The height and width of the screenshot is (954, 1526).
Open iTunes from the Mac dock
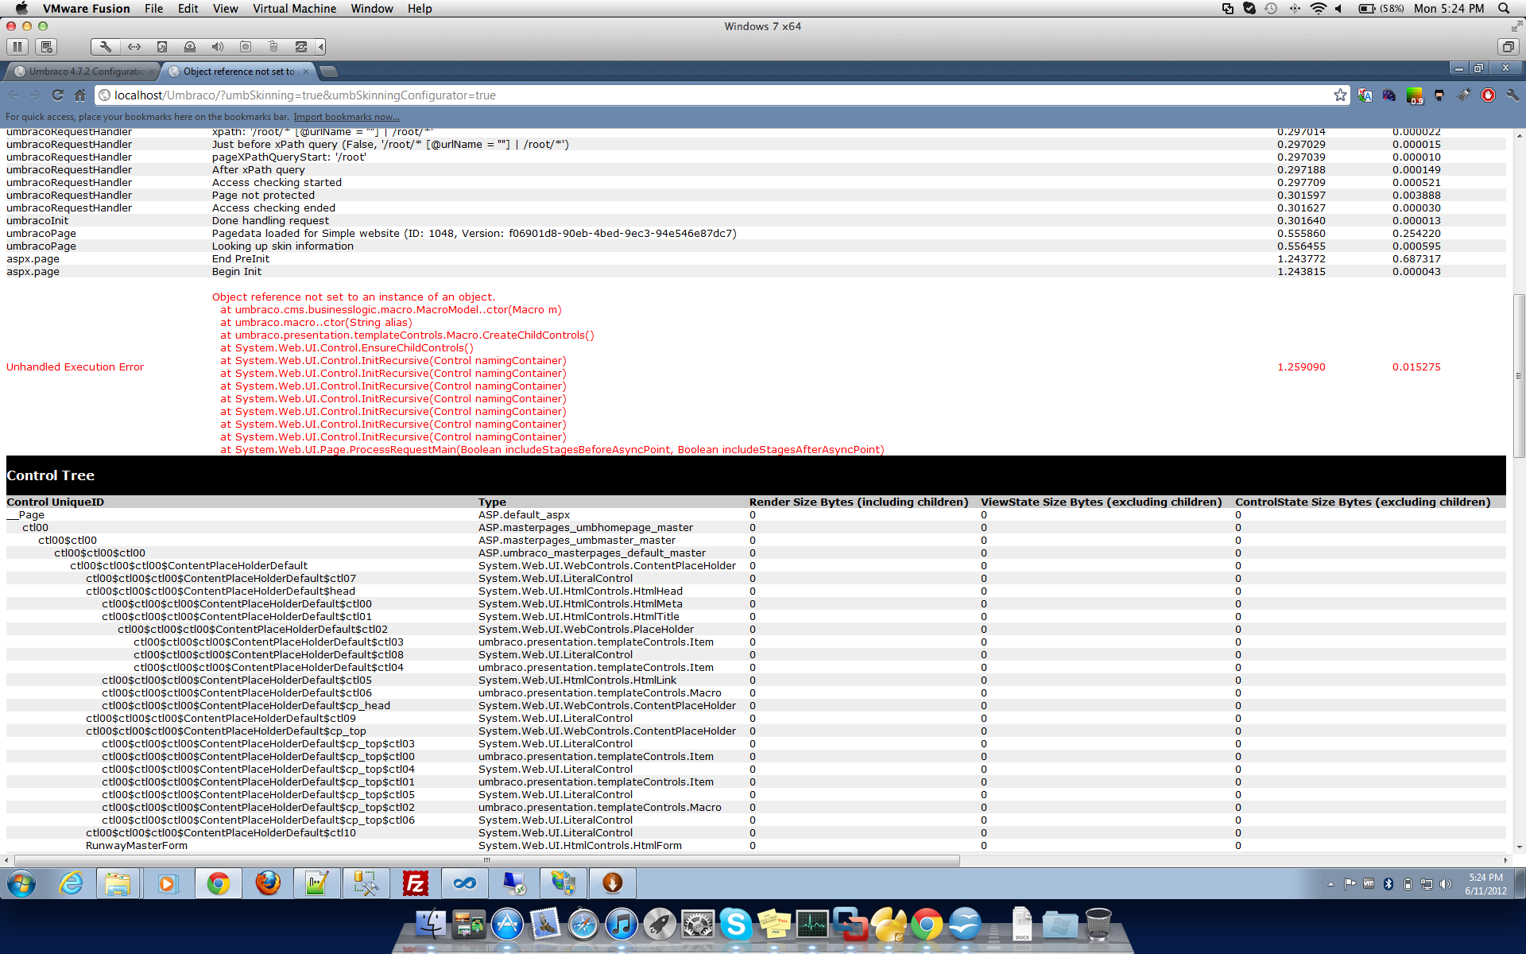coord(621,925)
